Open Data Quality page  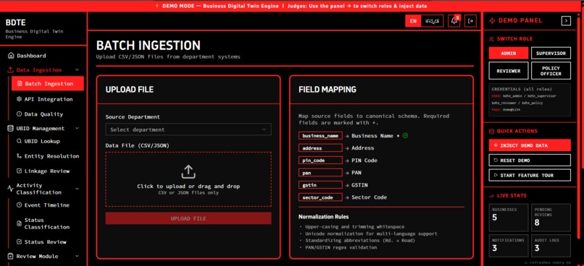(40, 114)
